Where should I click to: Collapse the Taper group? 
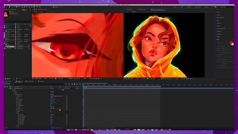point(15,113)
